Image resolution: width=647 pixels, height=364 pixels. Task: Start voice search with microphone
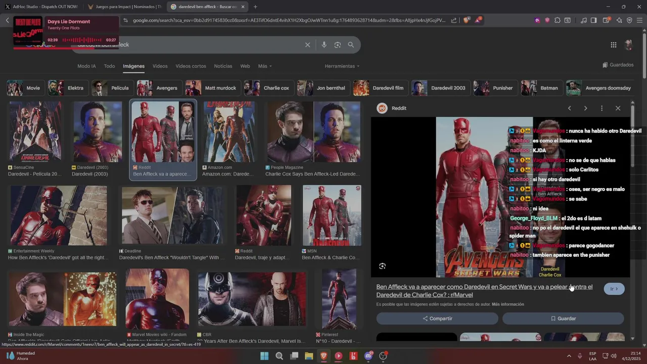[x=324, y=44]
